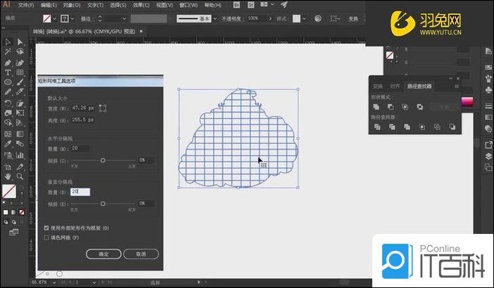Select the Pen tool
Image resolution: width=494 pixels, height=288 pixels.
[x=8, y=62]
